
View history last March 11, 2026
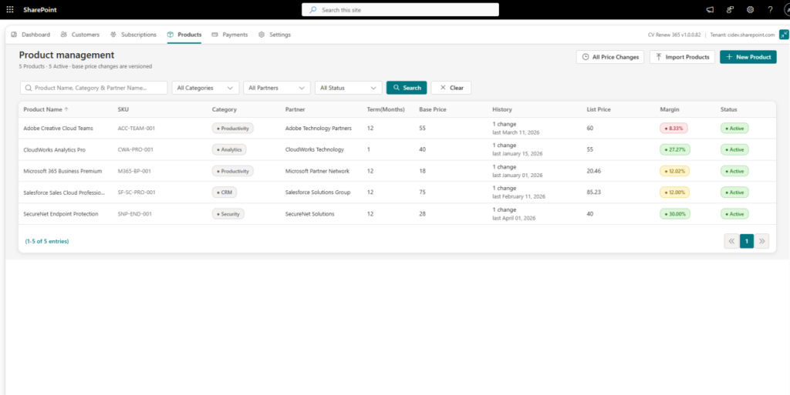(516, 132)
